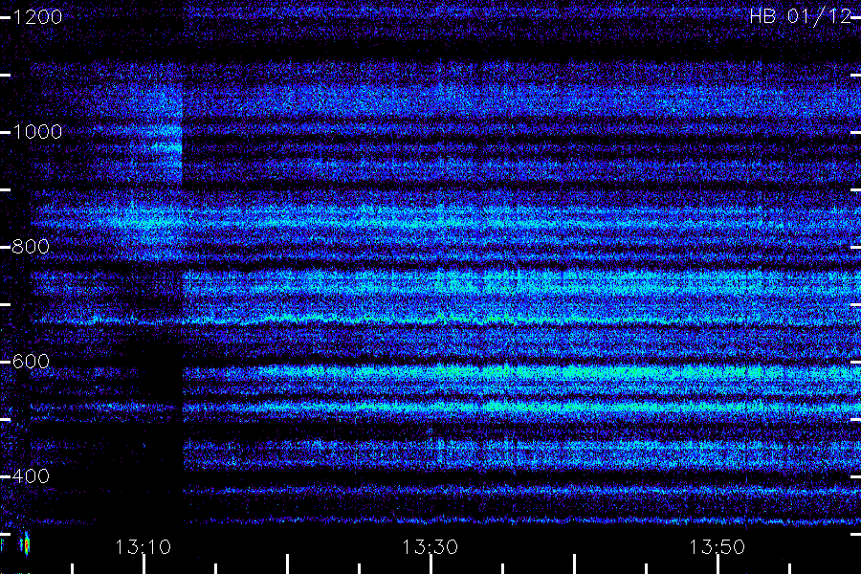Click the time tick mark below 13:50
The image size is (861, 574).
717,564
